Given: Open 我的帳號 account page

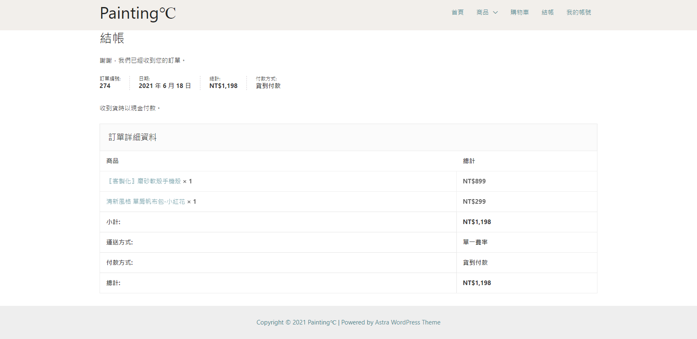Looking at the screenshot, I should coord(579,12).
